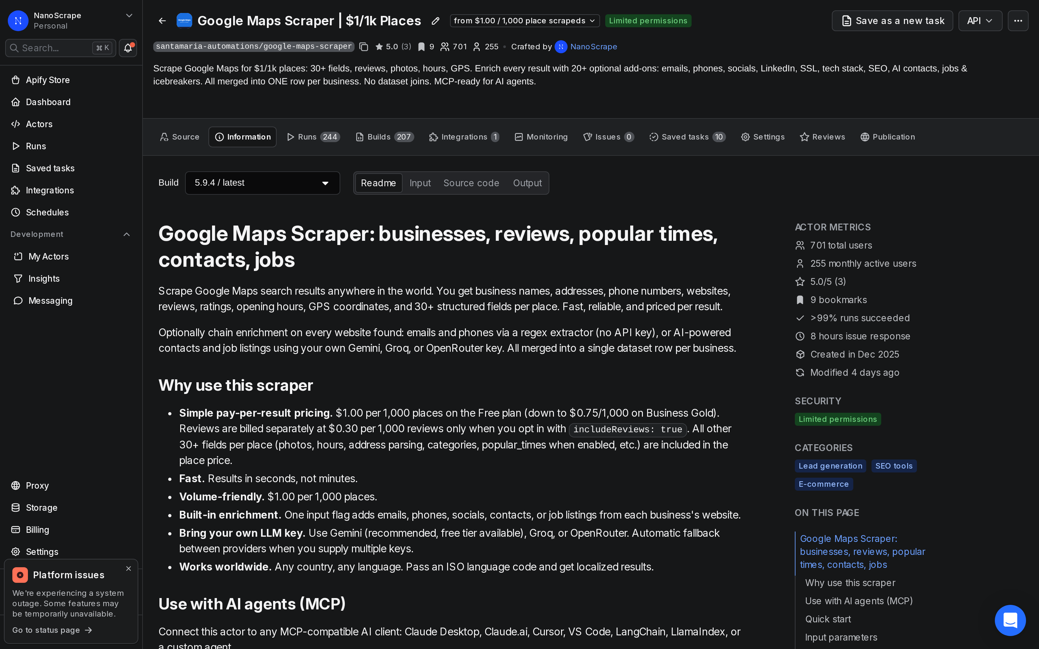Open the Publication tab
This screenshot has height=649, width=1039.
(x=887, y=137)
